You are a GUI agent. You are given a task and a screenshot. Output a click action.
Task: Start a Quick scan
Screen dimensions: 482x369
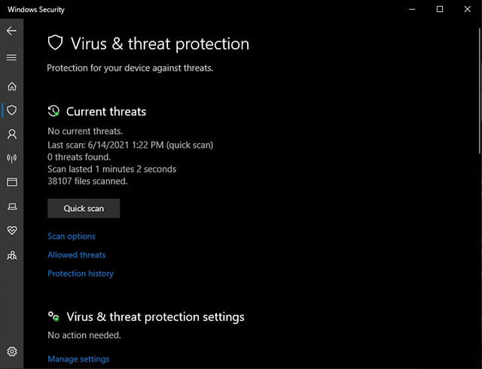point(84,208)
